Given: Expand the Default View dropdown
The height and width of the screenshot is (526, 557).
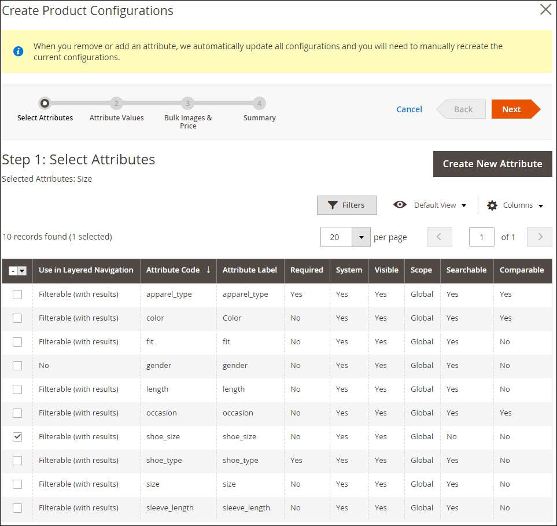Looking at the screenshot, I should tap(464, 205).
